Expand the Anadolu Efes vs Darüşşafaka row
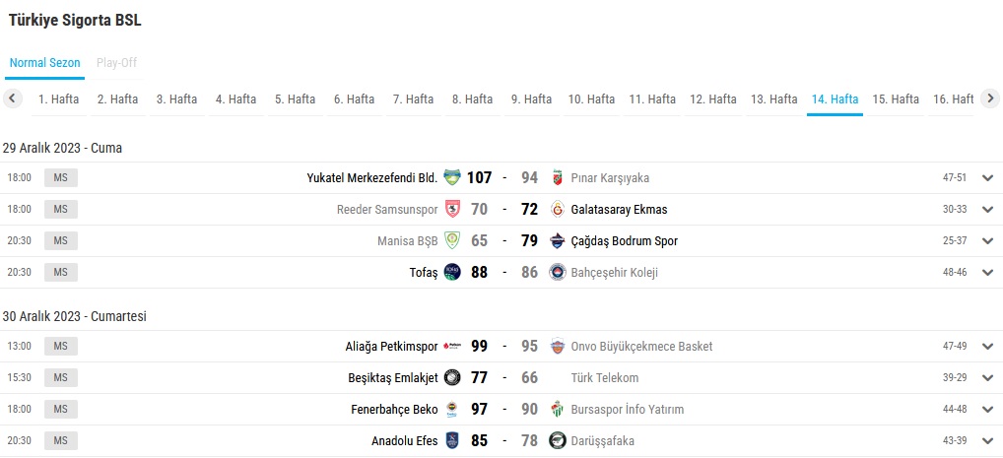This screenshot has width=1003, height=458. click(x=988, y=440)
